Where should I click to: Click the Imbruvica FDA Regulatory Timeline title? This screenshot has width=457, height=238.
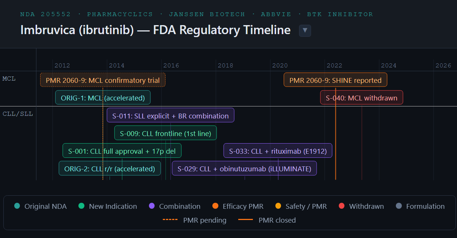(155, 30)
